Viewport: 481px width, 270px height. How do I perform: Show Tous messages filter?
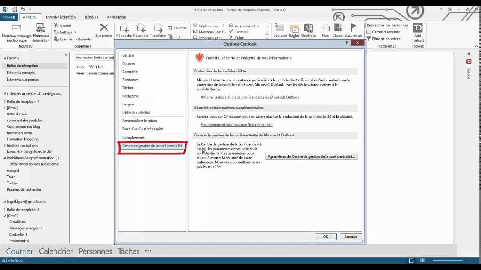(79, 66)
